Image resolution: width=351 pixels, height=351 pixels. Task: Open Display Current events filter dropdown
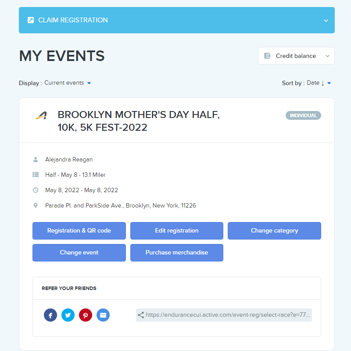point(68,83)
